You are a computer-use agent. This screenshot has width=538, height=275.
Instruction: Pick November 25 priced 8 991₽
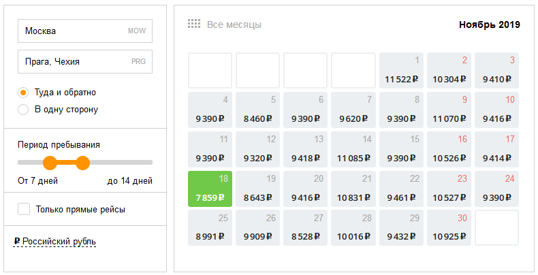[210, 228]
